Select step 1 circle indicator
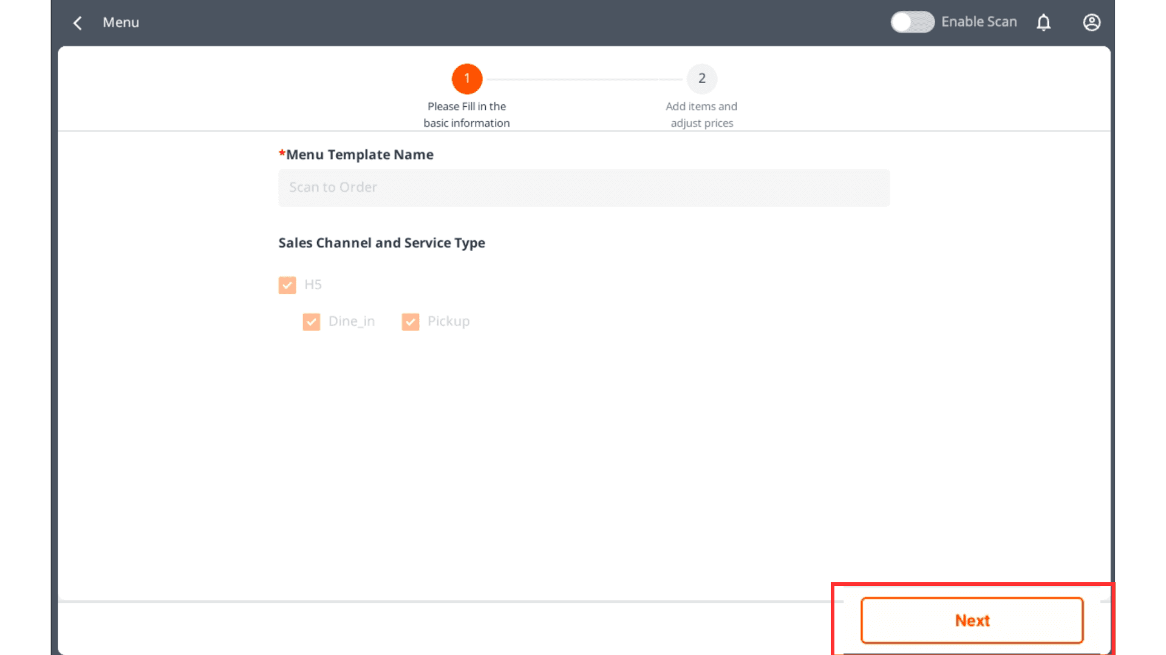 point(466,79)
